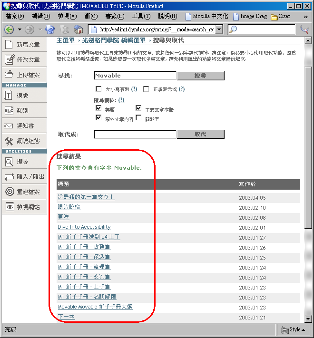Open the 檔案(F) menu
This screenshot has height=338, width=314.
pos(15,16)
